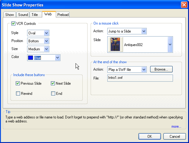Uncheck the Previous Slide button option
189x143 pixels.
click(18, 83)
